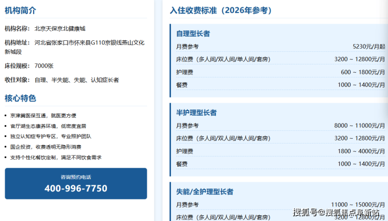The image size is (388, 221).
Task: Click the bullet 国企投资，收费透明无隐形消费
Action: (46, 147)
